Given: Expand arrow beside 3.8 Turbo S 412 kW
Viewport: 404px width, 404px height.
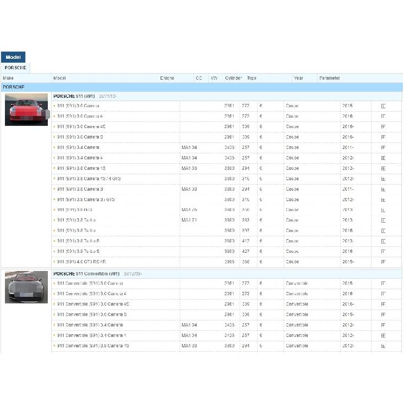Looking at the screenshot, I should 54,241.
